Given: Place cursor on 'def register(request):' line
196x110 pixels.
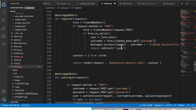Looking at the screenshot, I should pyautogui.click(x=71, y=19).
